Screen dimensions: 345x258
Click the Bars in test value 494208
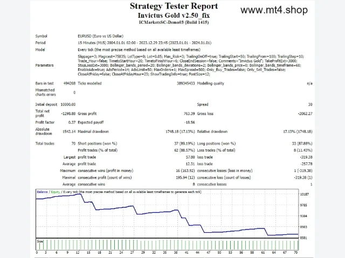click(x=70, y=83)
